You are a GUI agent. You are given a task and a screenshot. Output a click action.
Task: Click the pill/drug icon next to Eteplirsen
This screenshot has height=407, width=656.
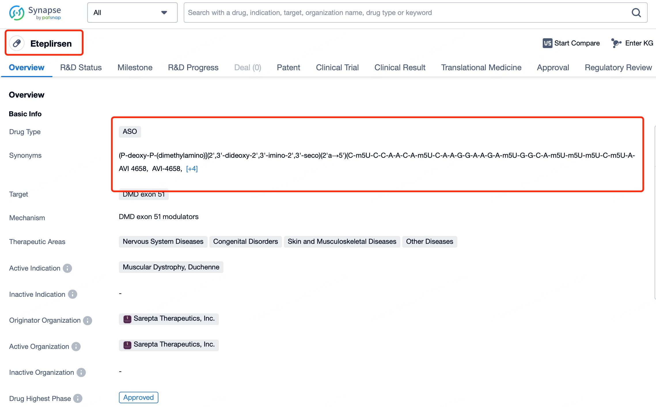[16, 43]
